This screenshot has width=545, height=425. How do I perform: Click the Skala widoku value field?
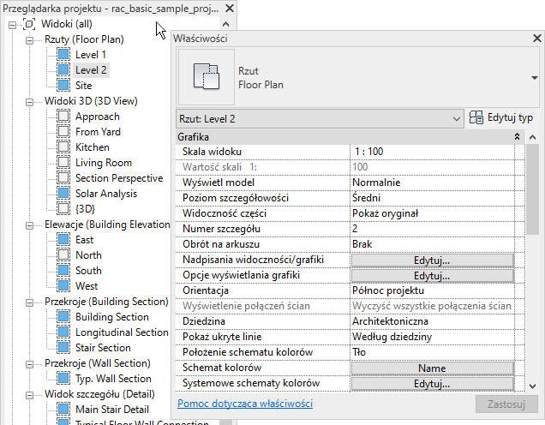click(433, 152)
